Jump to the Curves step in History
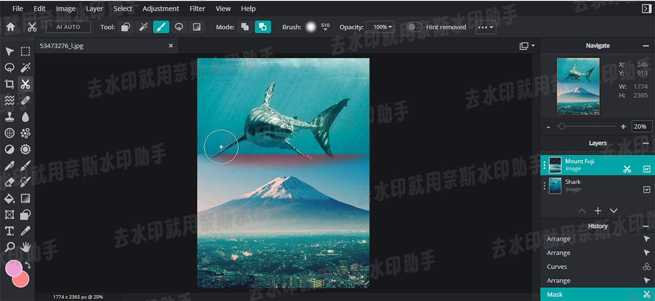The width and height of the screenshot is (655, 301). 557,267
